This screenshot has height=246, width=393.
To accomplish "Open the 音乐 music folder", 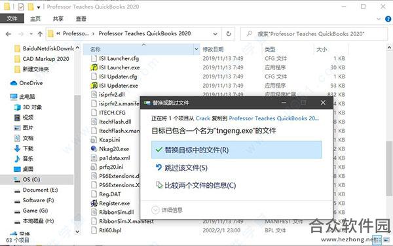I will [24, 159].
